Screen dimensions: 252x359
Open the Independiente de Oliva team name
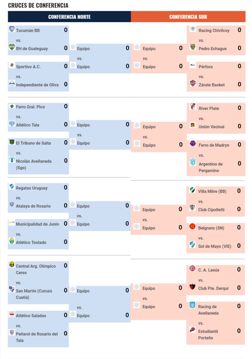click(x=37, y=85)
